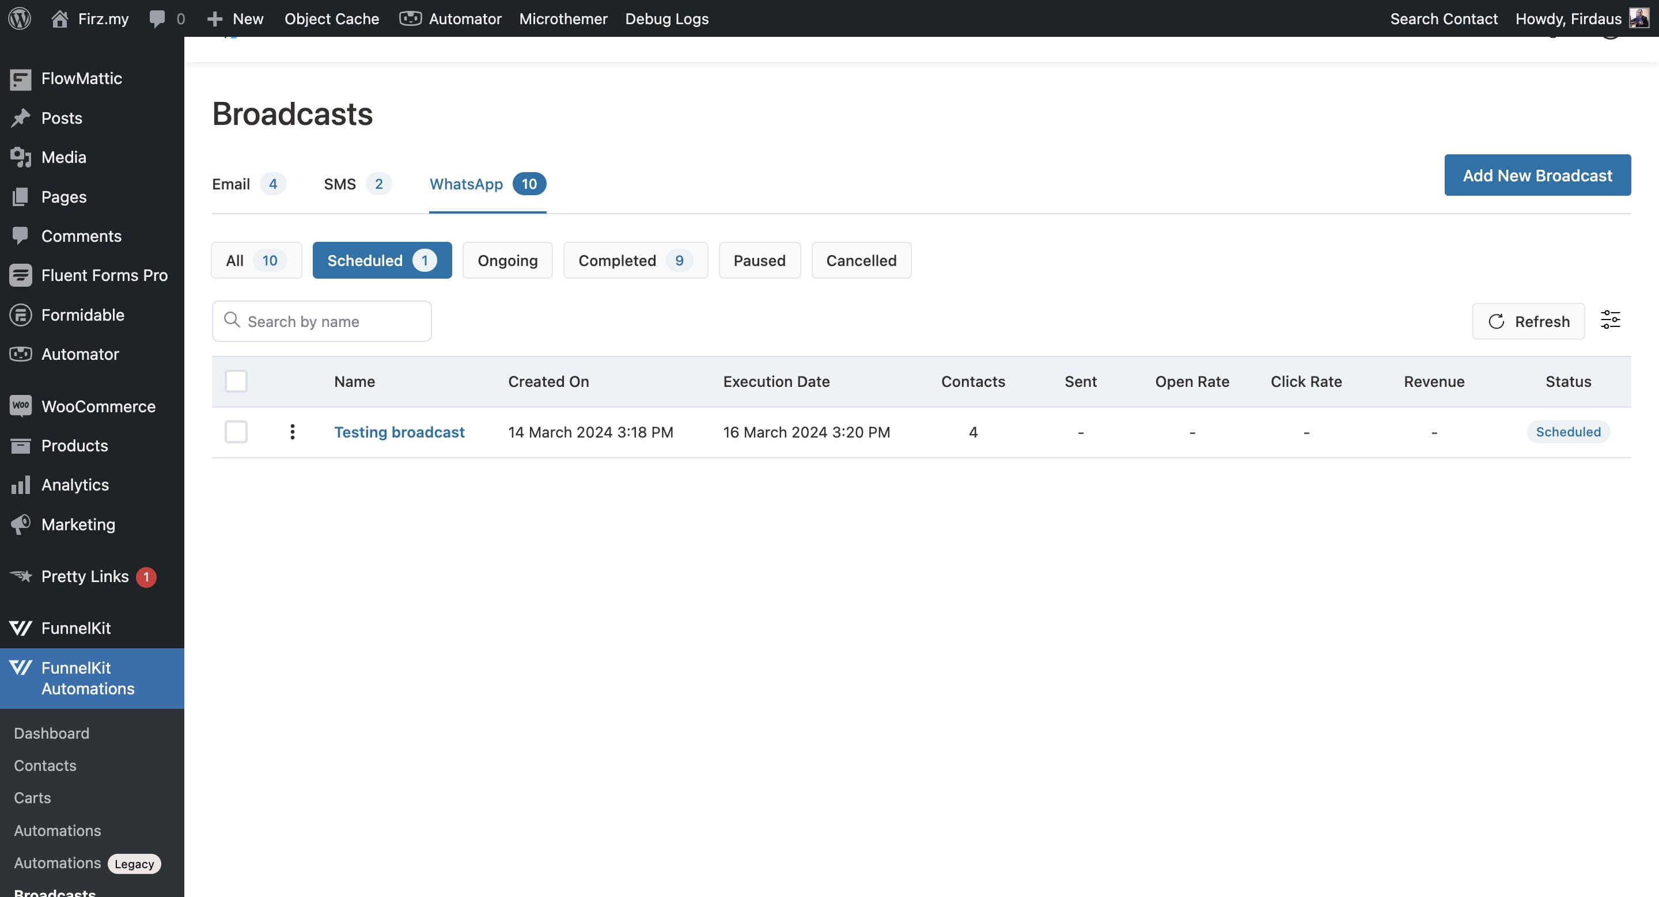The image size is (1659, 897).
Task: Open Dashboard in FunnelKit Automations submenu
Action: (x=51, y=733)
